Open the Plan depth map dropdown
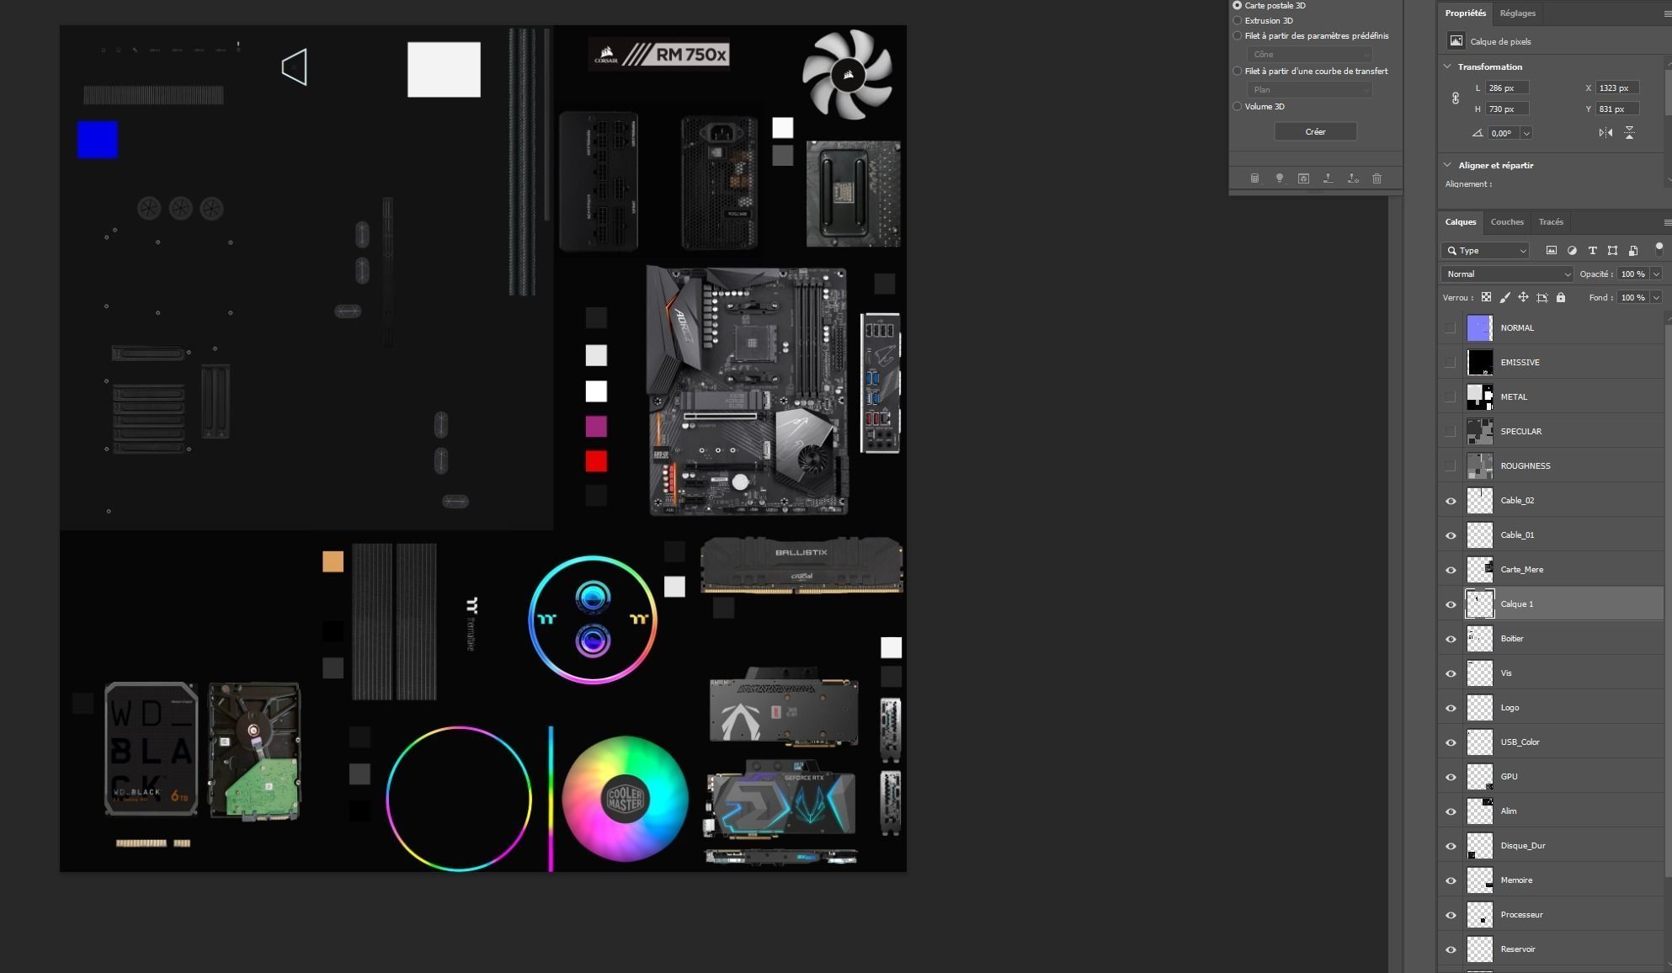The width and height of the screenshot is (1672, 973). [x=1309, y=89]
